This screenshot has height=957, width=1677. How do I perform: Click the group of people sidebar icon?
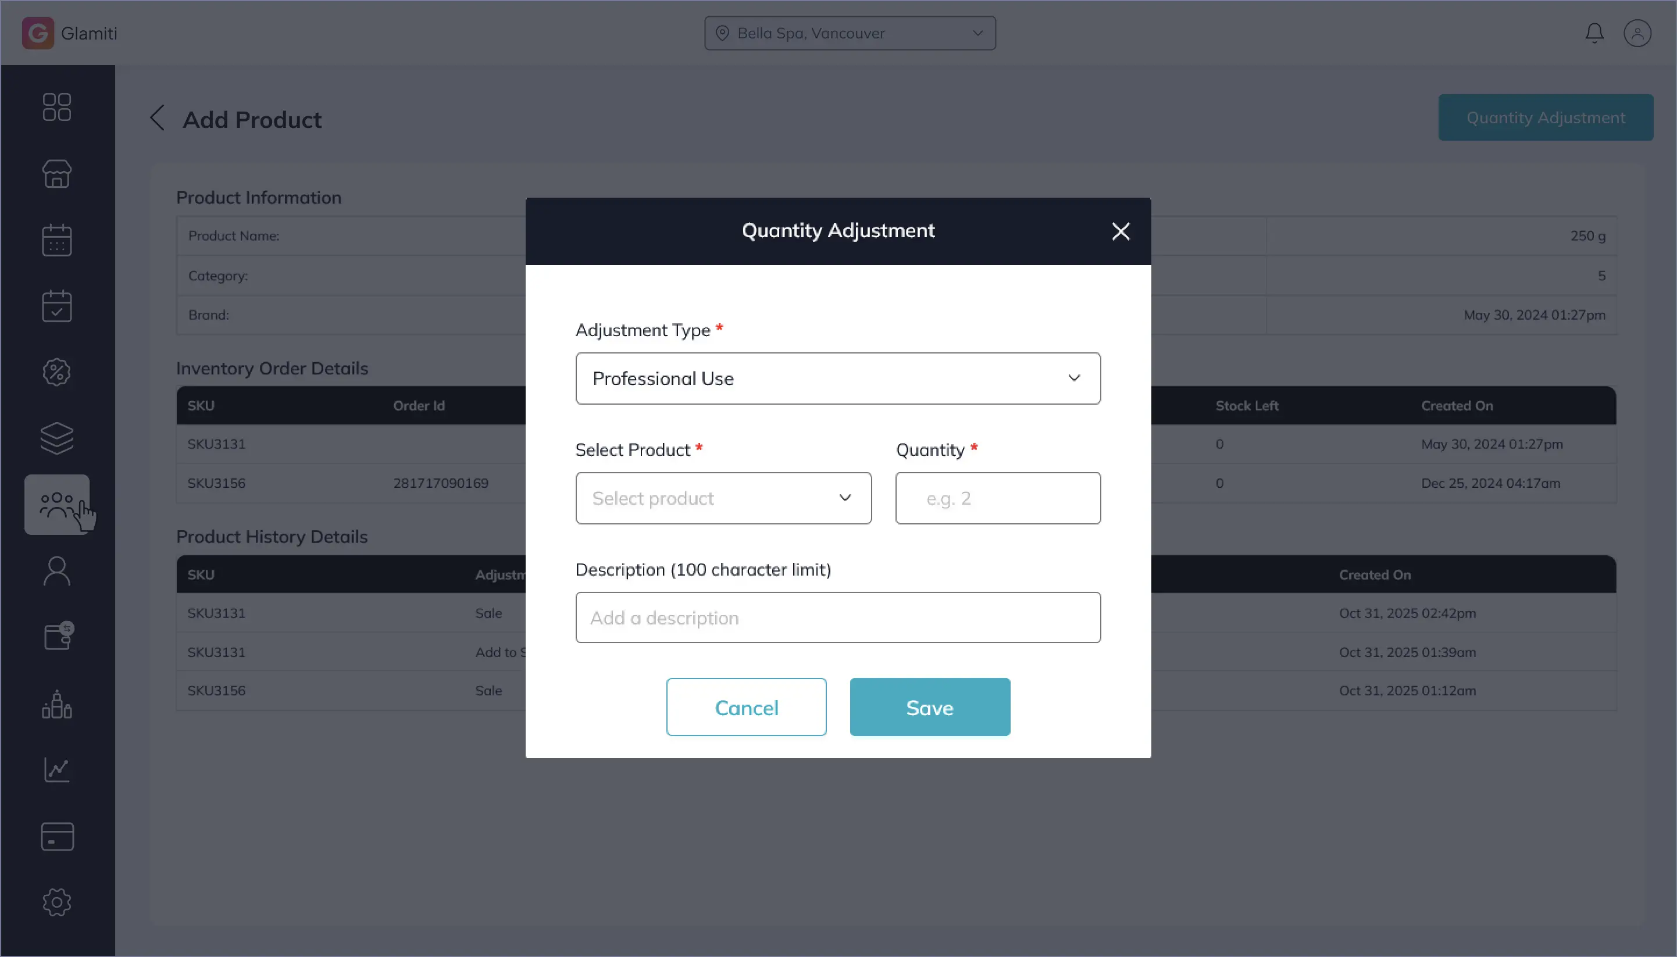[56, 505]
